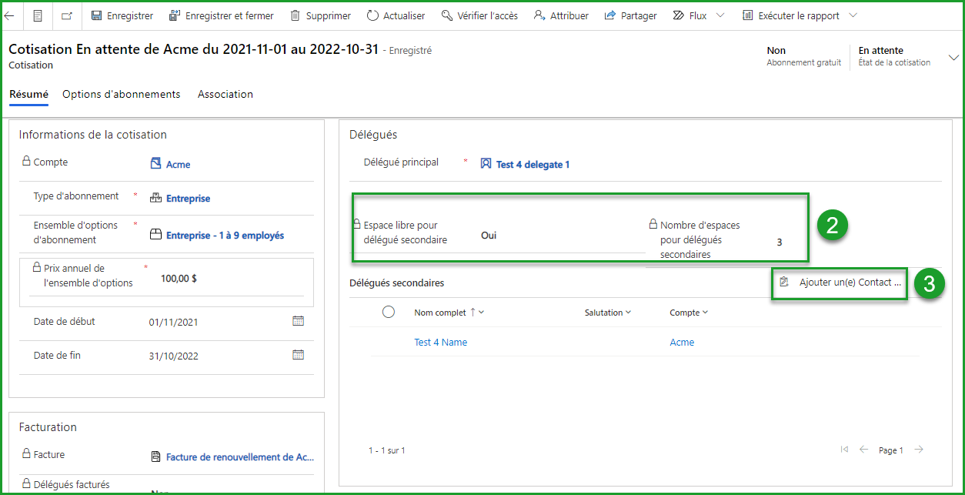The width and height of the screenshot is (965, 495).
Task: Open the Association tab
Action: point(225,94)
